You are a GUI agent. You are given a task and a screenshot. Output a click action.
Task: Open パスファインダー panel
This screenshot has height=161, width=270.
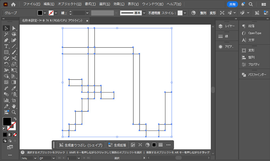tap(254, 75)
